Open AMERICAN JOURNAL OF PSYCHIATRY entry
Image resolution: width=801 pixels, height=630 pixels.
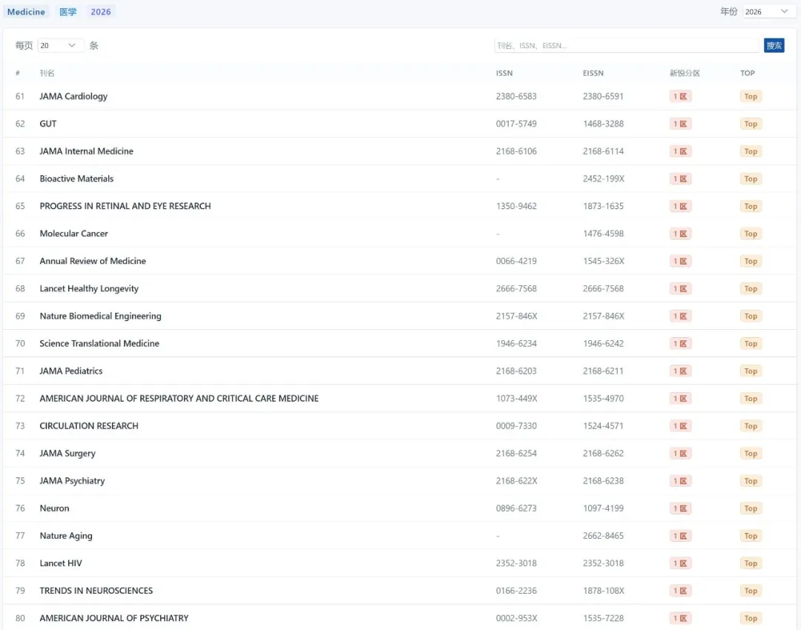(113, 618)
